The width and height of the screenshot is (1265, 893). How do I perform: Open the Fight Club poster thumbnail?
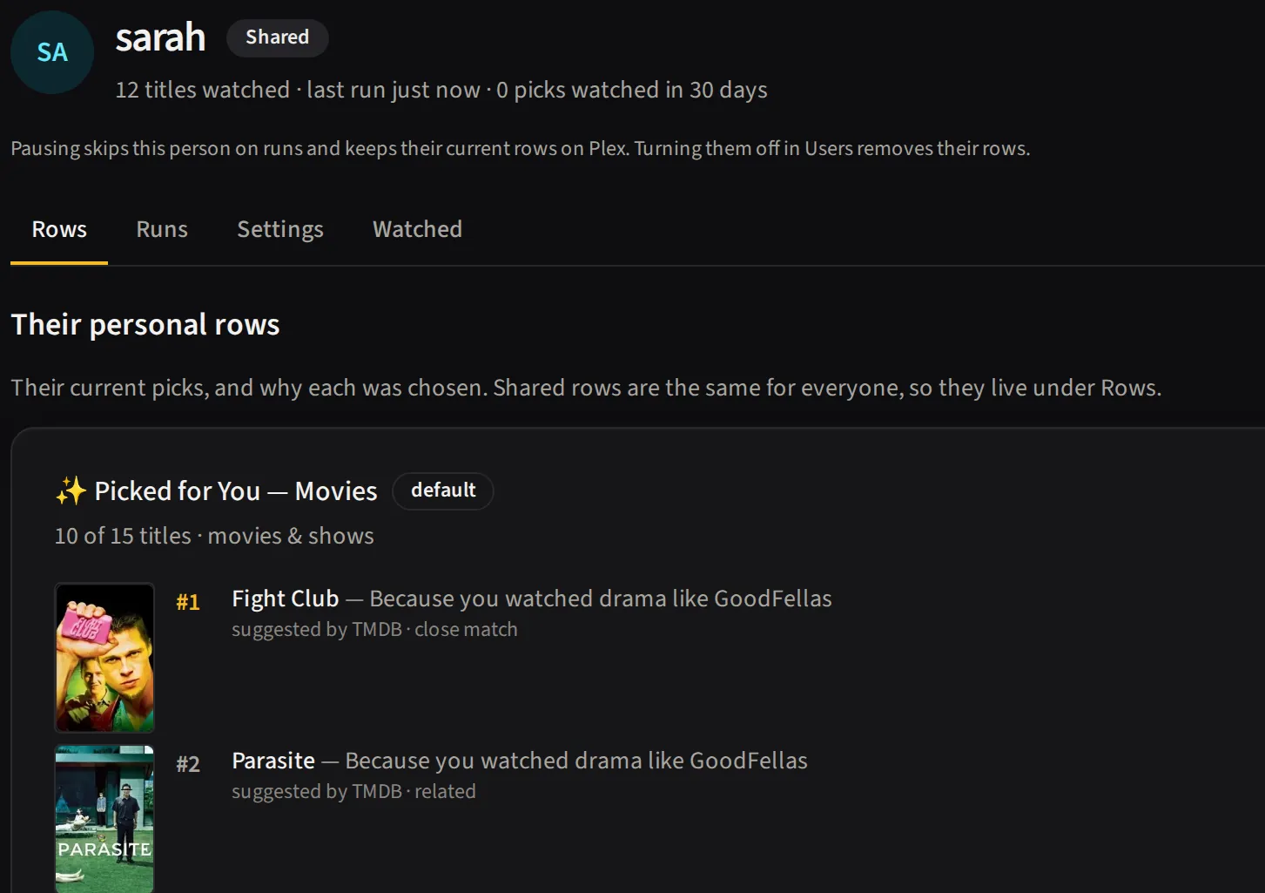[x=104, y=658]
